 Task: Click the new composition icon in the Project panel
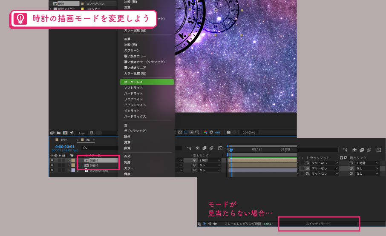coord(65,133)
